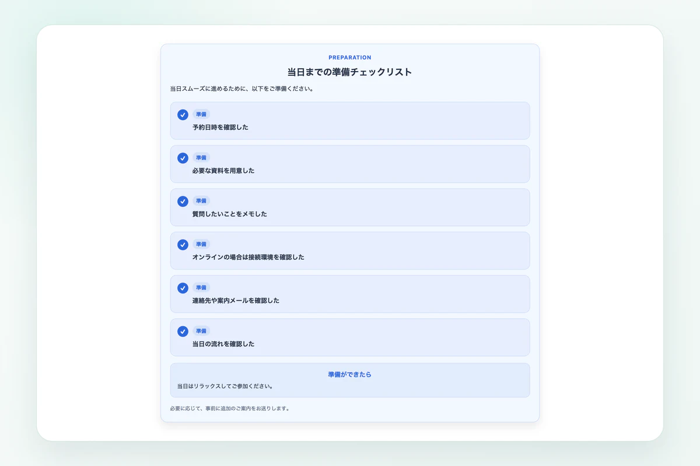The height and width of the screenshot is (466, 700).
Task: Uncheck 連絡先や案内メールを確認した item
Action: 183,288
